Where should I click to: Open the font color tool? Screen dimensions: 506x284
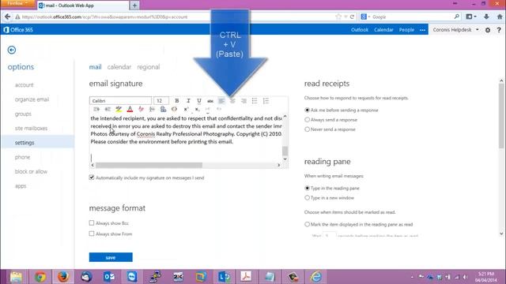point(130,109)
